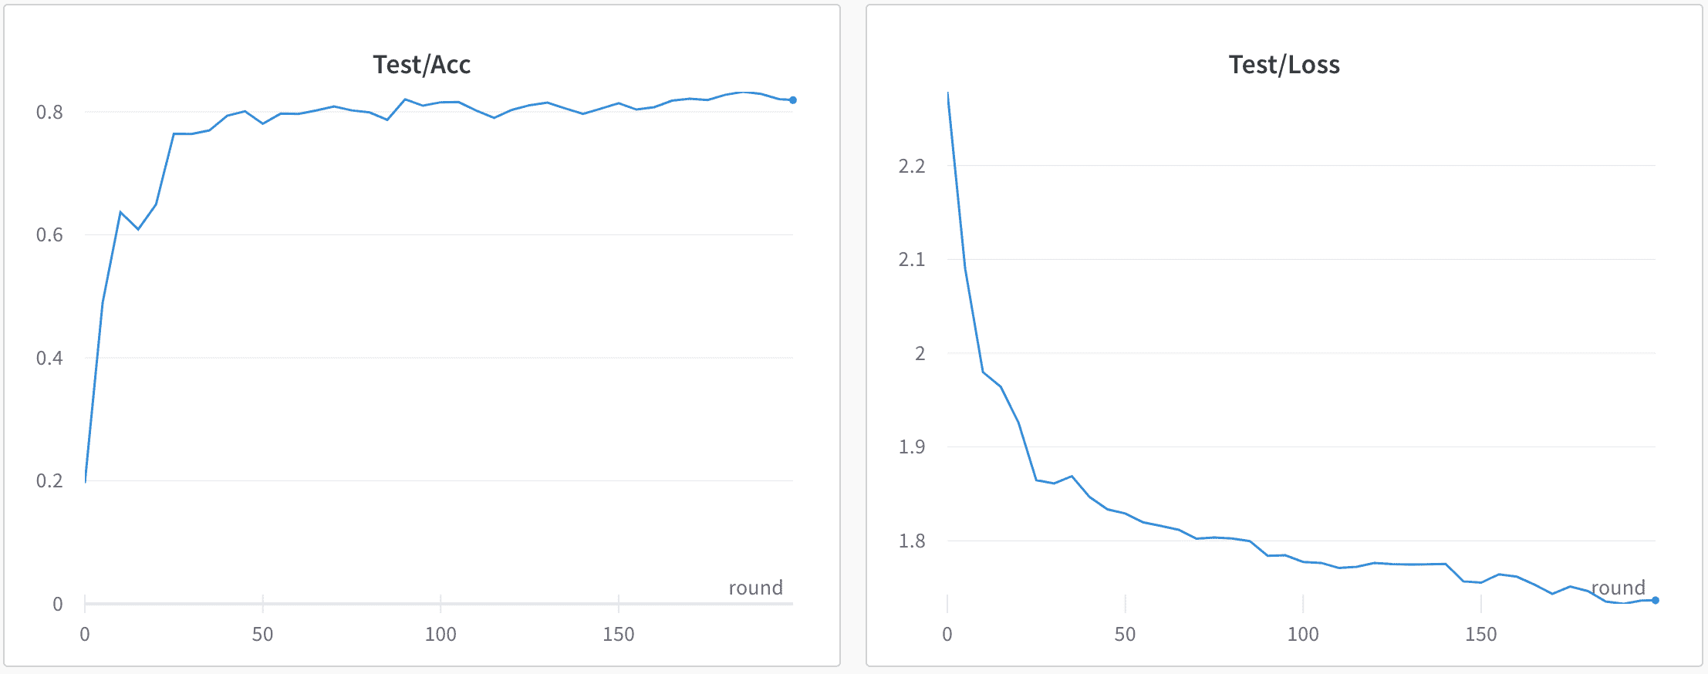Click the 2.2 y-axis label on Test/Loss
Screen dimensions: 1708x674
912,167
